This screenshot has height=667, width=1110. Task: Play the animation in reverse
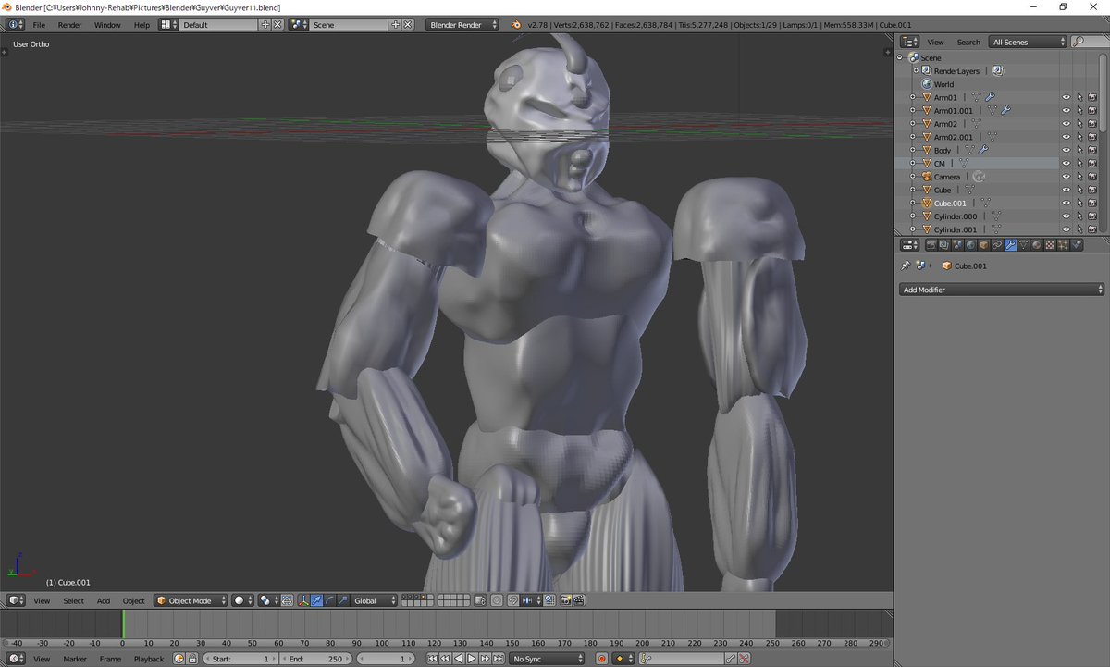pos(459,659)
